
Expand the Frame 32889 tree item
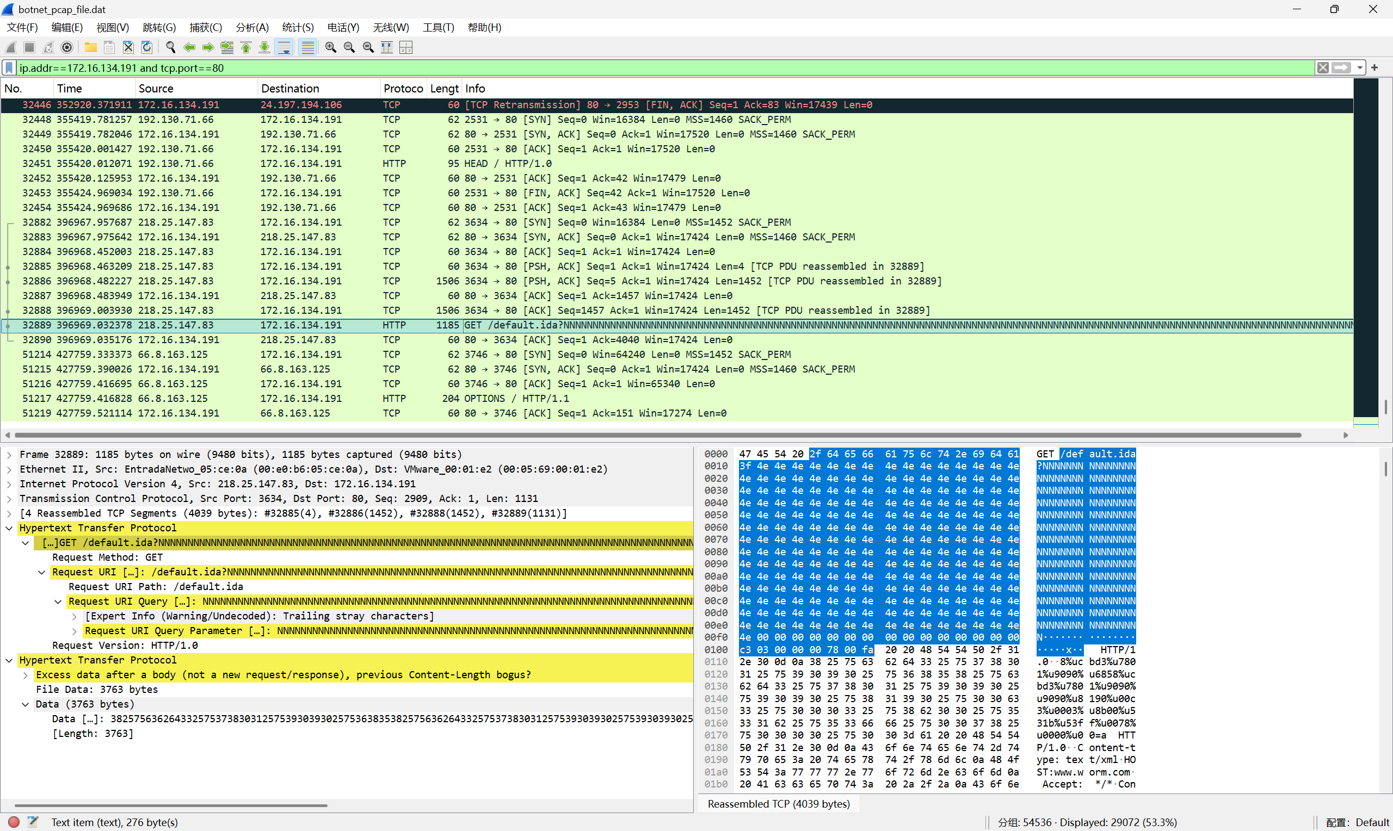pyautogui.click(x=9, y=455)
